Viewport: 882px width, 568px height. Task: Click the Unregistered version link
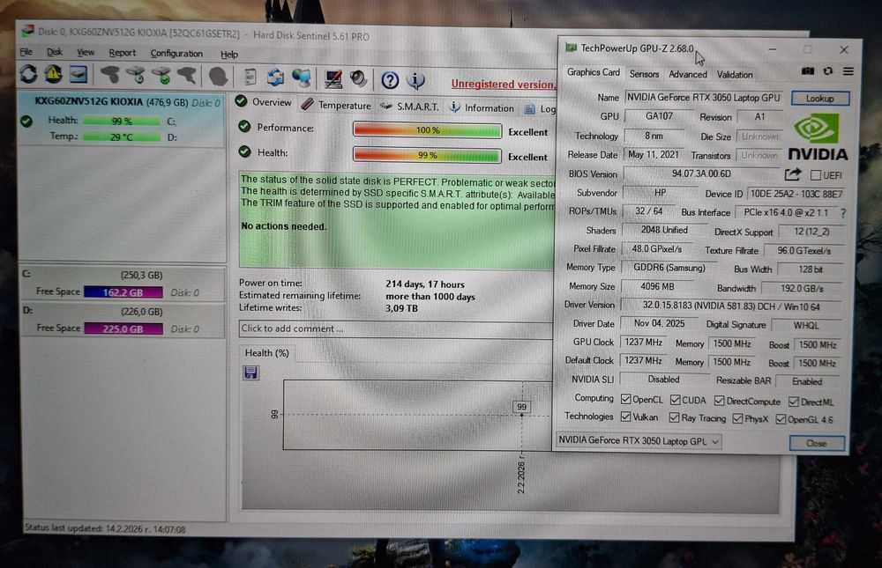pyautogui.click(x=504, y=85)
